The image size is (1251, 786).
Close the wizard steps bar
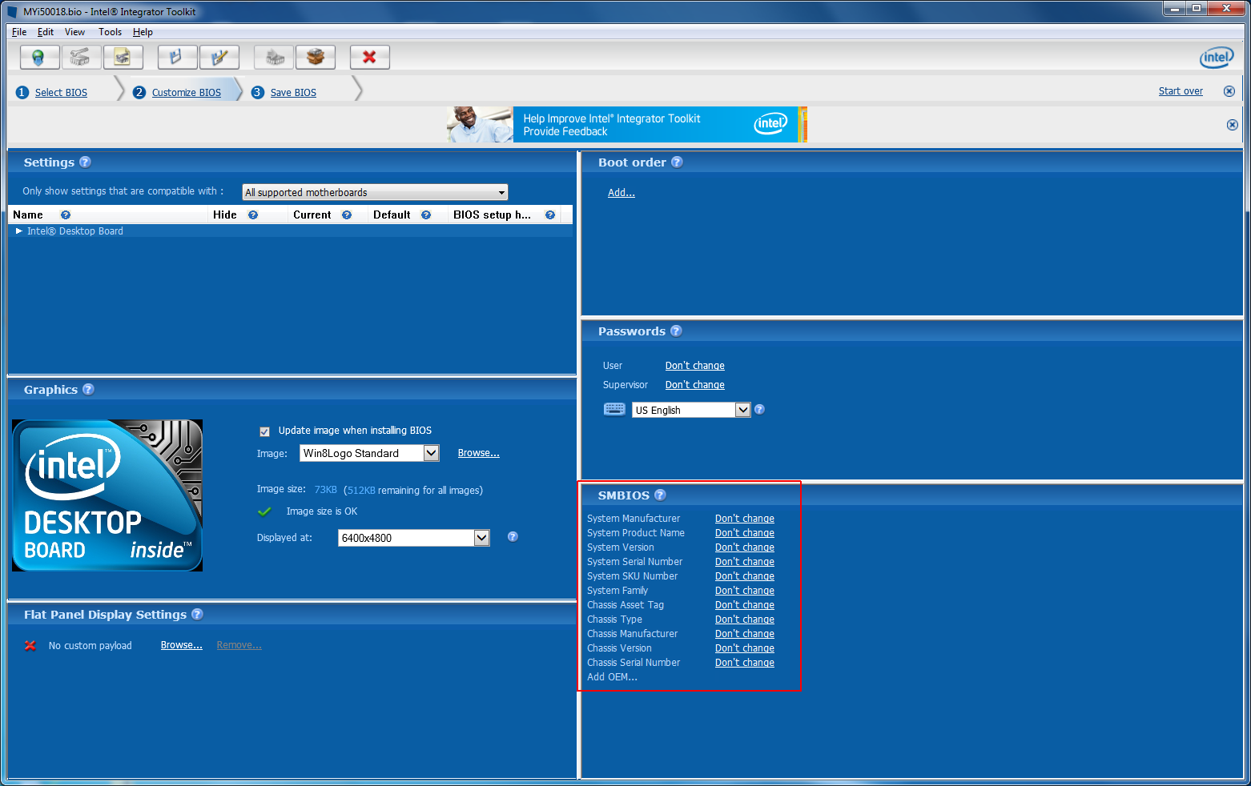tap(1229, 91)
